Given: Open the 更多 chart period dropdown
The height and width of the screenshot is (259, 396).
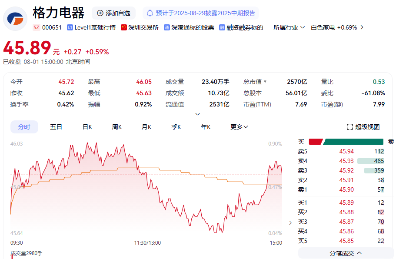Looking at the screenshot, I should [x=239, y=127].
